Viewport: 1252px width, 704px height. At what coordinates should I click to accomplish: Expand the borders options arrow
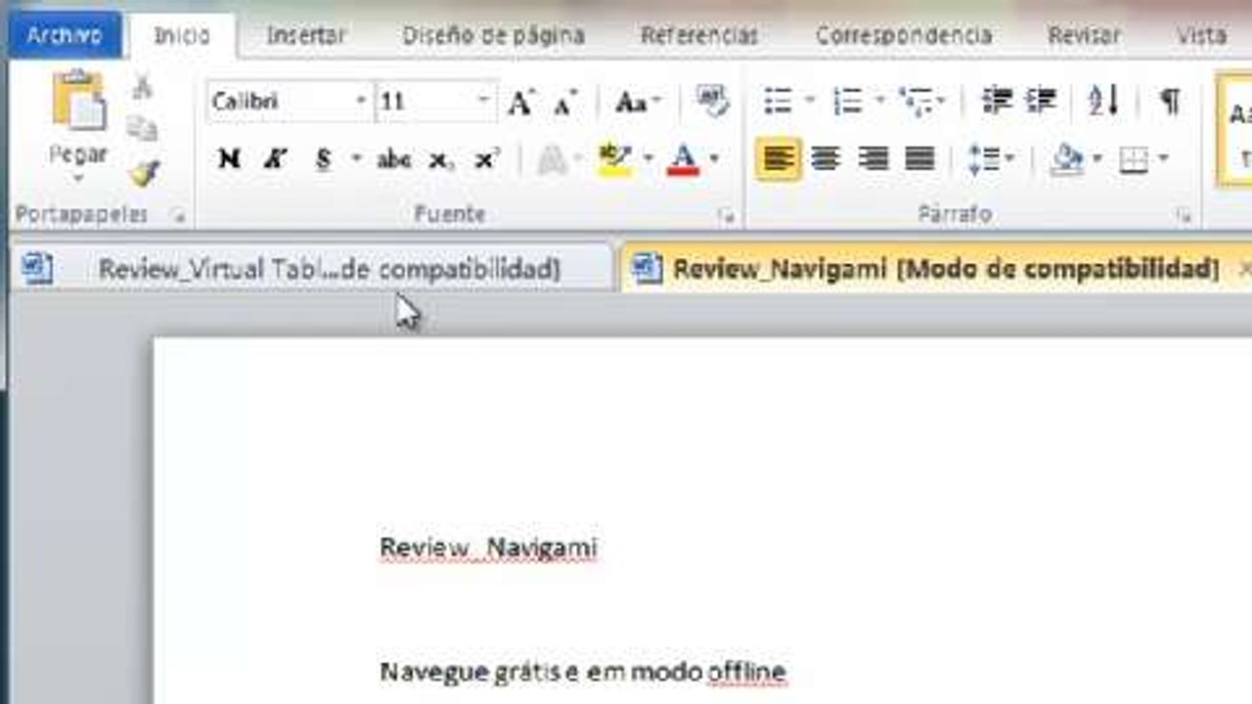click(1163, 158)
